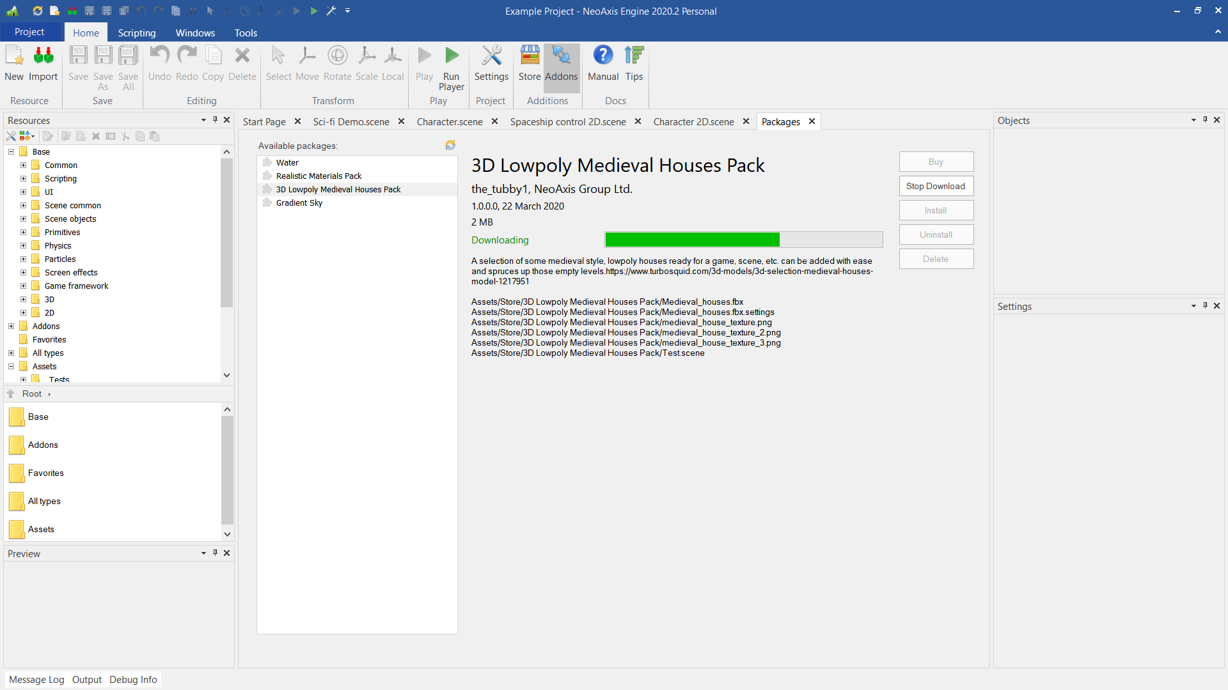The height and width of the screenshot is (690, 1228).
Task: Collapse the Base tree folder
Action: pos(11,151)
